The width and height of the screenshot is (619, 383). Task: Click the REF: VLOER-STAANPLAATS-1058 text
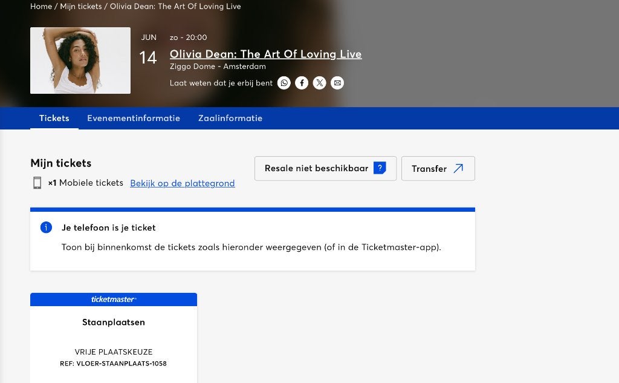tap(113, 364)
